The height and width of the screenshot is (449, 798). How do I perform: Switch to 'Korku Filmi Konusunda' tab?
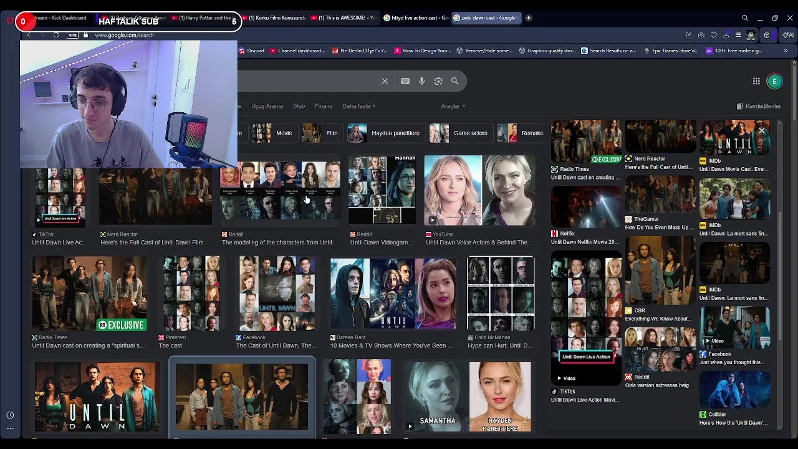tap(273, 18)
